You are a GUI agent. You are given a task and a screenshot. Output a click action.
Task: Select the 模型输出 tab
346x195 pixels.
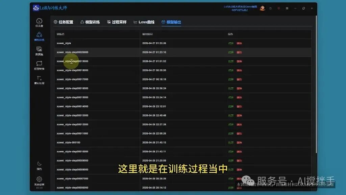pyautogui.click(x=171, y=22)
